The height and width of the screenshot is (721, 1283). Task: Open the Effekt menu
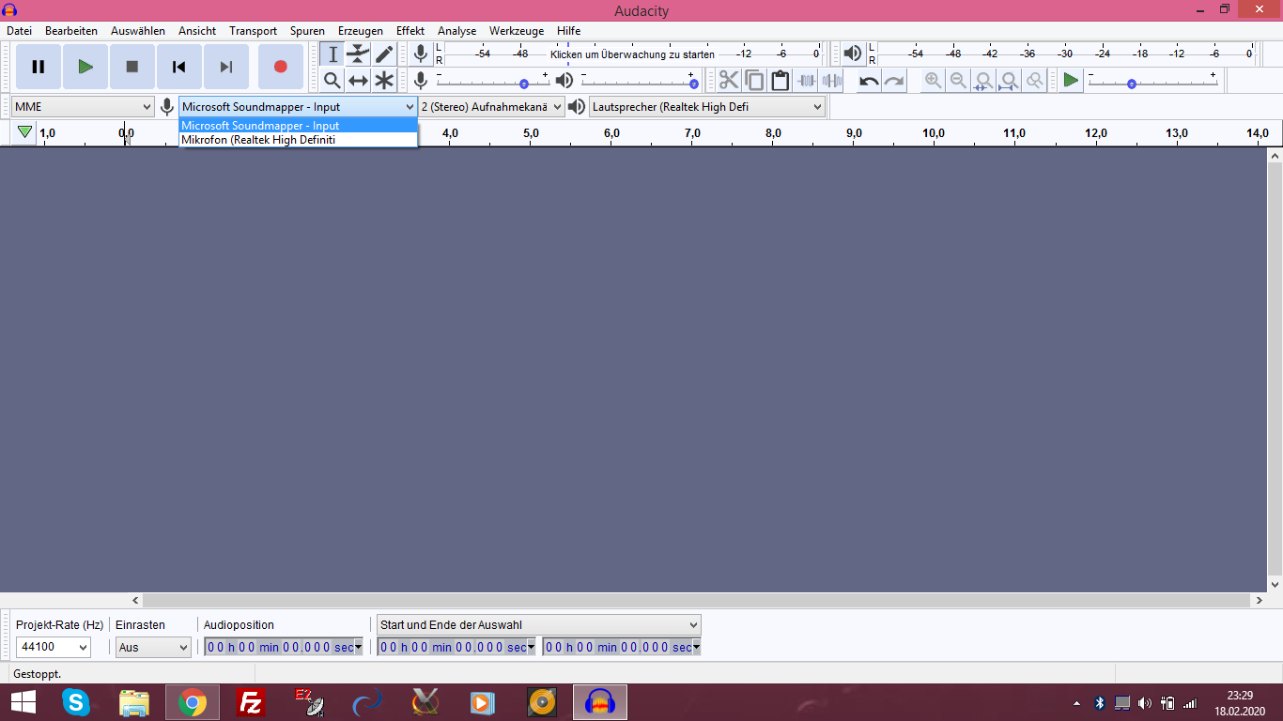click(410, 31)
